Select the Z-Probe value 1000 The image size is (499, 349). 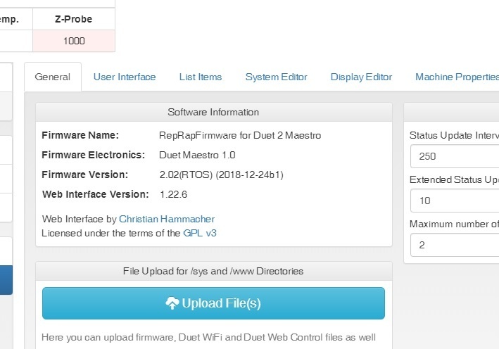coord(74,41)
